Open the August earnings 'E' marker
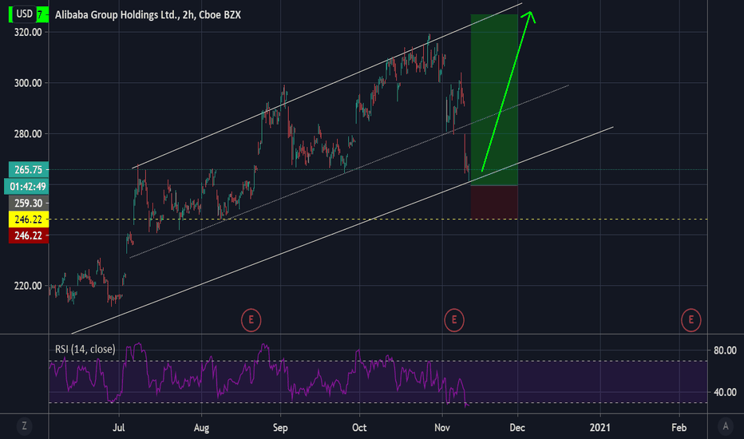 click(x=251, y=320)
